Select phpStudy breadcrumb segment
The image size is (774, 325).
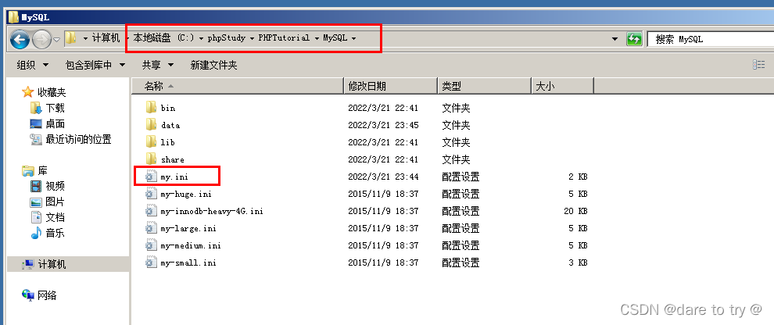pos(226,38)
